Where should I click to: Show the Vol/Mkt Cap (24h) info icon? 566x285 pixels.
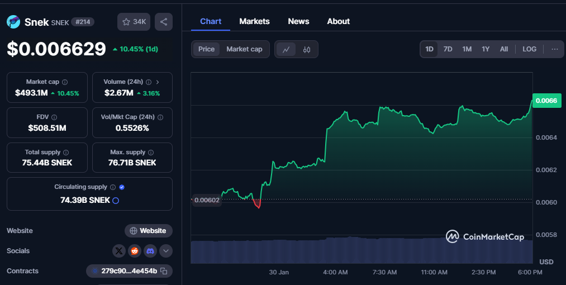click(160, 117)
